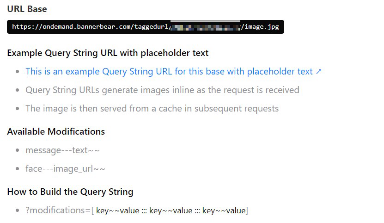
Task: Click the blurred token in the URL
Action: (206, 27)
